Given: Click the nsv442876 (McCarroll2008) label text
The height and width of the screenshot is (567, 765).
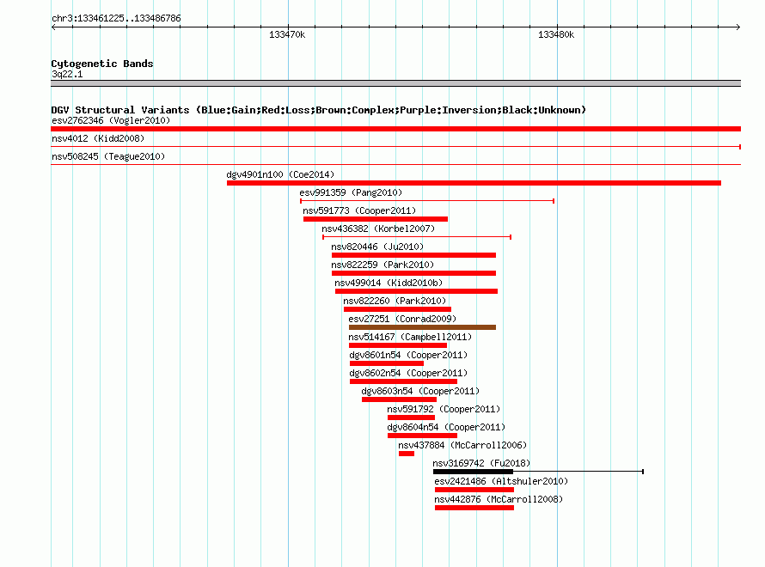Looking at the screenshot, I should pyautogui.click(x=499, y=499).
